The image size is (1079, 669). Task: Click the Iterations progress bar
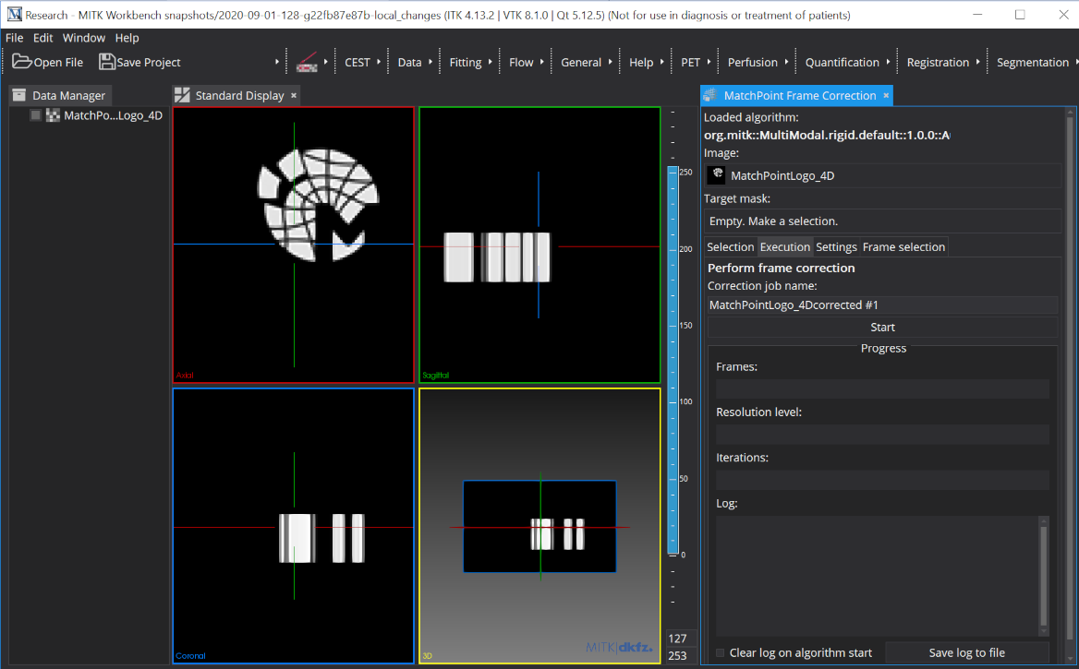pyautogui.click(x=882, y=480)
